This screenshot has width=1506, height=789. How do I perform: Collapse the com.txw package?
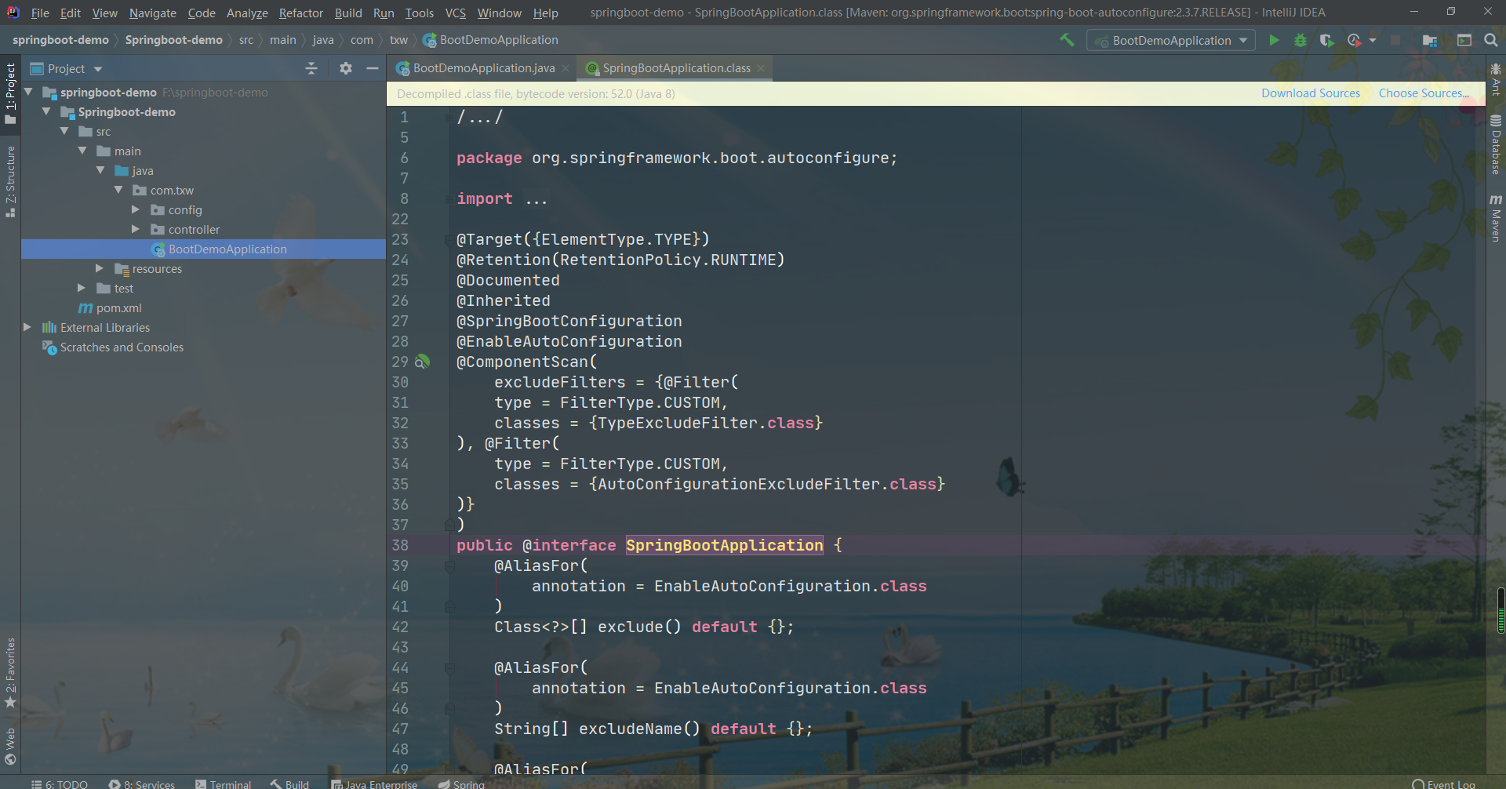(x=118, y=190)
